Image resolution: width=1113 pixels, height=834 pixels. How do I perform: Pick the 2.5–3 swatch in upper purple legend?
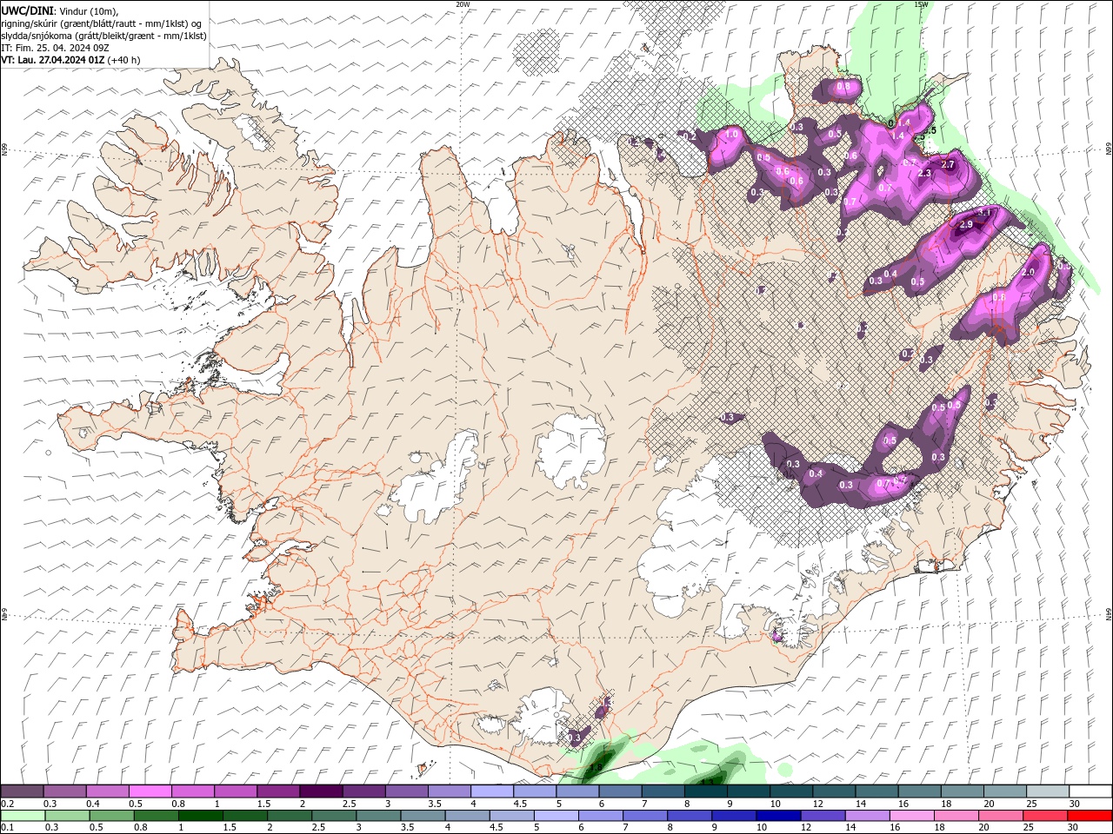(x=363, y=791)
